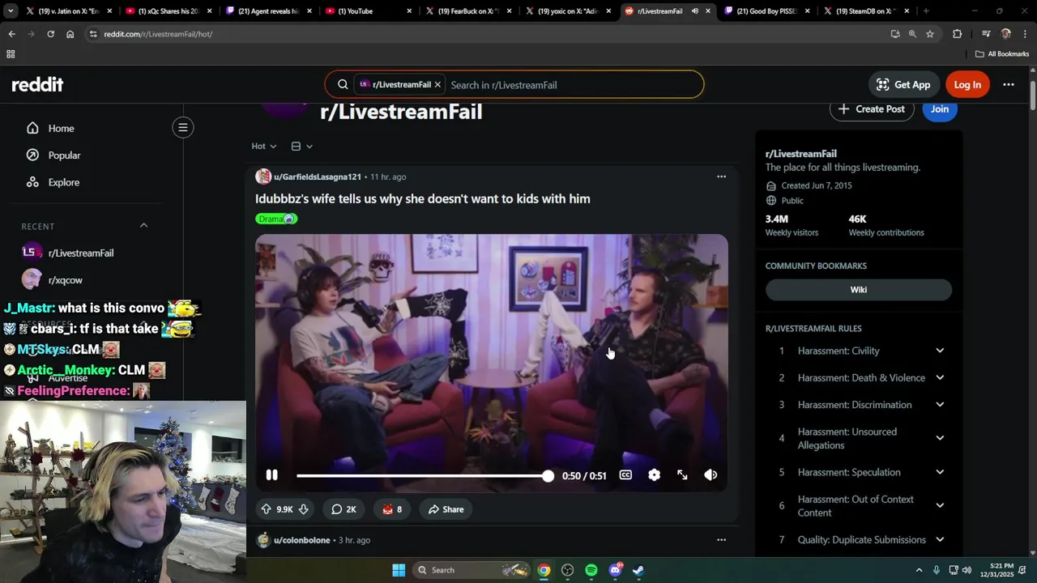Open Spotify from taskbar
Image resolution: width=1037 pixels, height=583 pixels.
tap(591, 570)
